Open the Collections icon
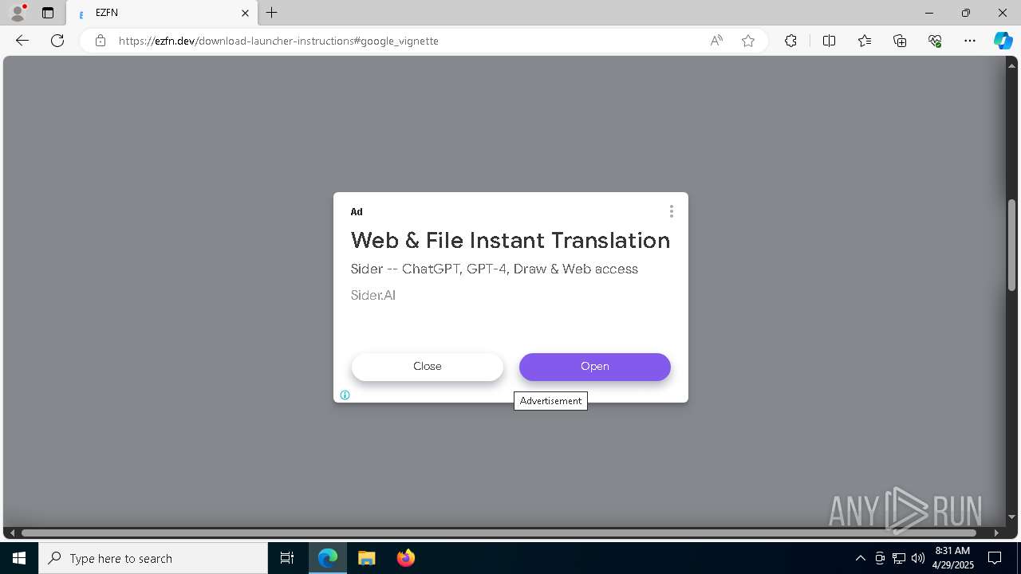1021x574 pixels. click(x=900, y=41)
